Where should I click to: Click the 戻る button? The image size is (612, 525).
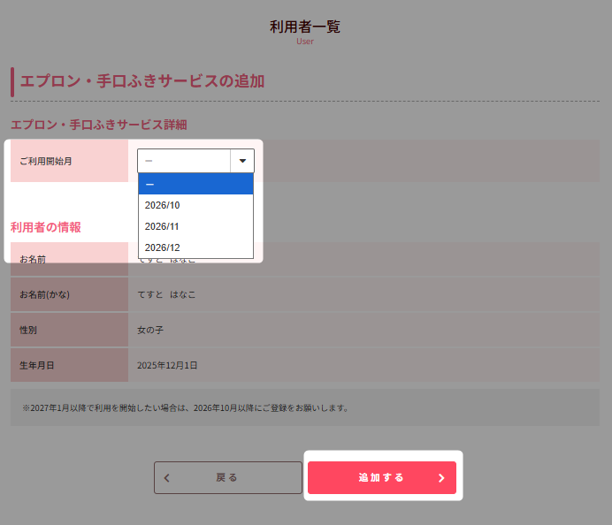(228, 477)
